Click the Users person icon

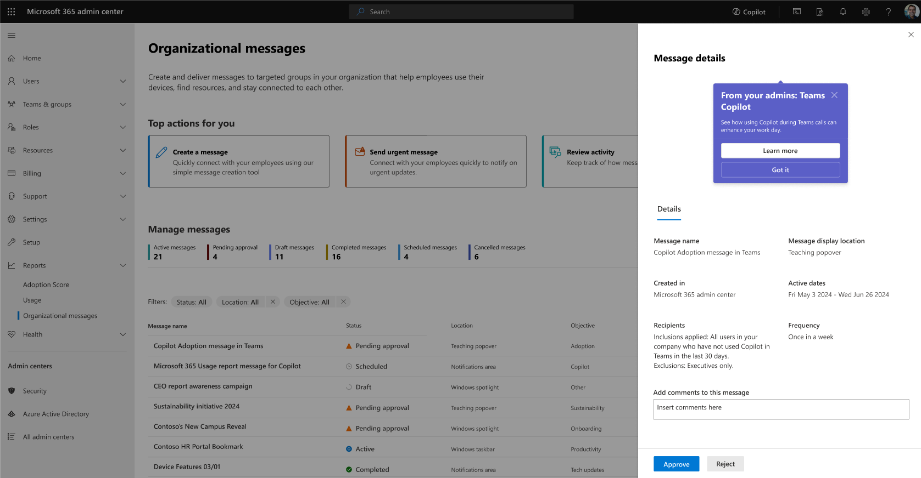pyautogui.click(x=12, y=81)
